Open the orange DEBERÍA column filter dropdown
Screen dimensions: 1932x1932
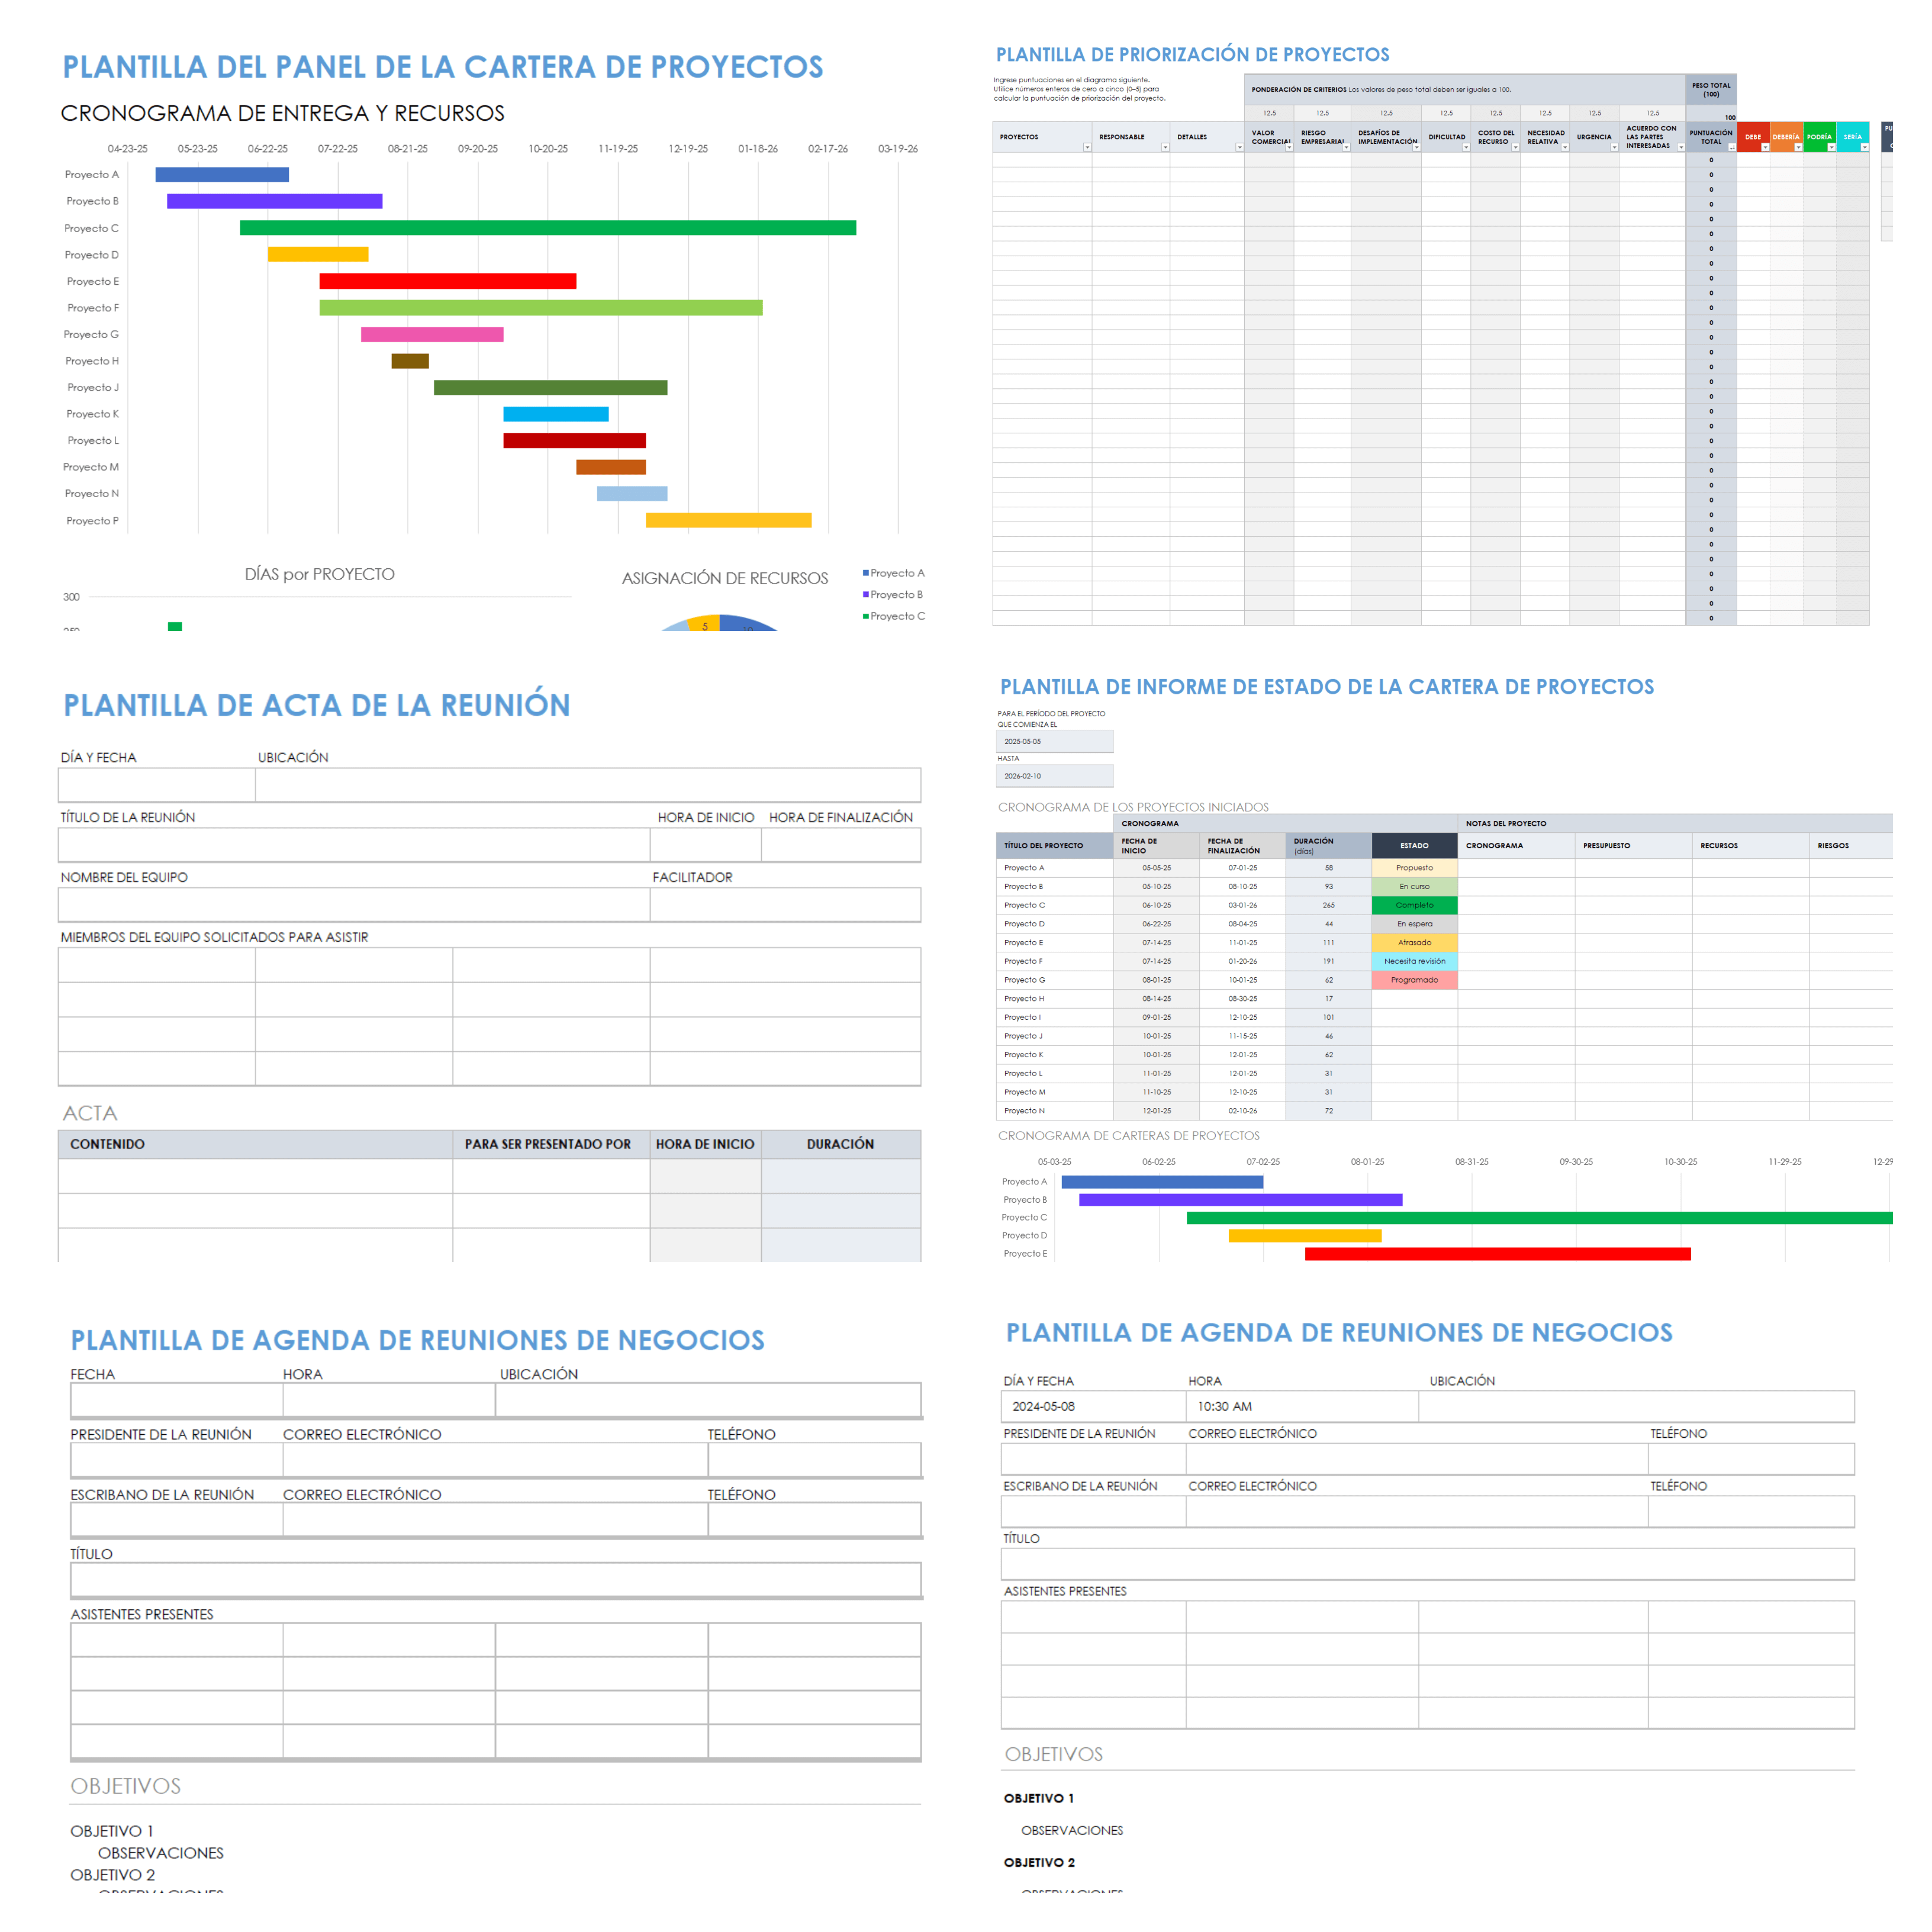pyautogui.click(x=1798, y=148)
